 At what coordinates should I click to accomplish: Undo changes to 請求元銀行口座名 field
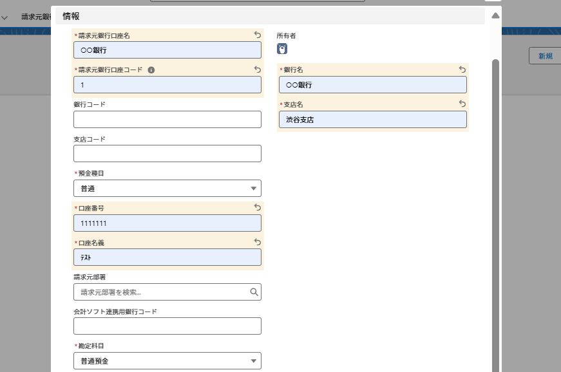click(x=258, y=35)
